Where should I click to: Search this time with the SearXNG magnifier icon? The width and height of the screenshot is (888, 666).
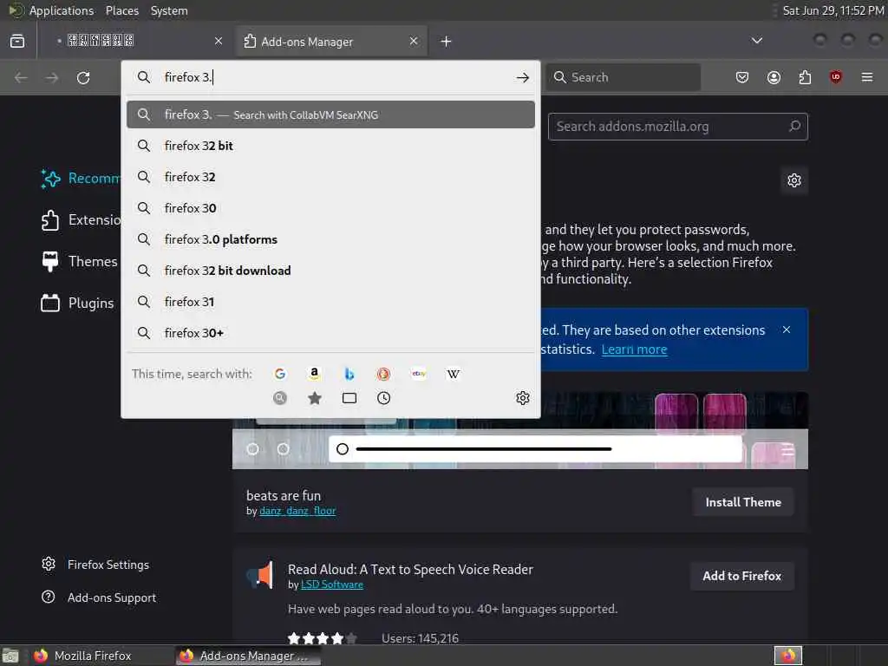(280, 398)
